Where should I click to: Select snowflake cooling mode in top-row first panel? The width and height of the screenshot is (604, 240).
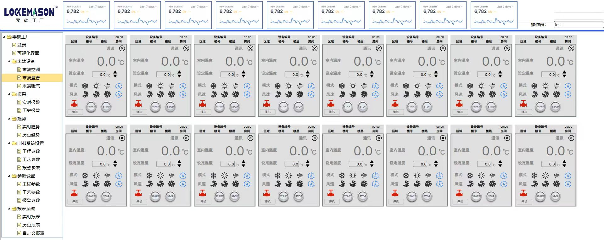point(85,86)
